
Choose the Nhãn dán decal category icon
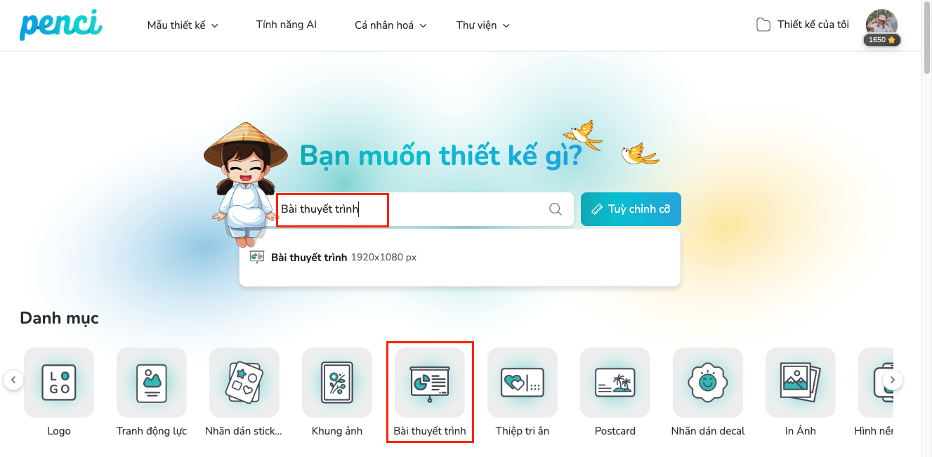(708, 383)
